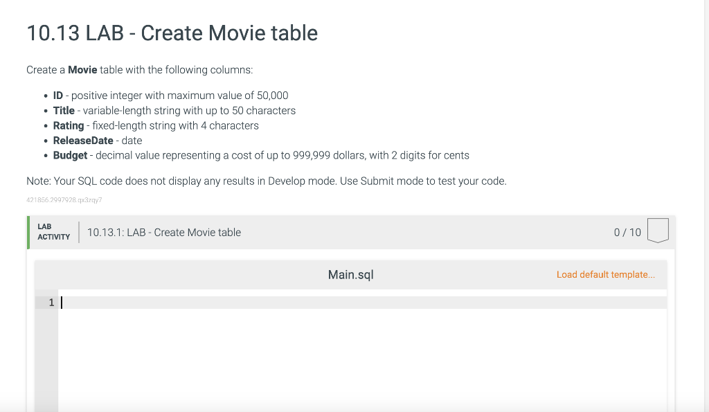Click the Note about Develop mode
Image resolution: width=709 pixels, height=412 pixels.
click(267, 181)
